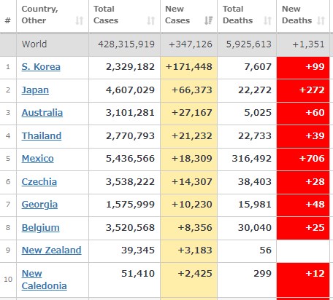This screenshot has width=333, height=300.
Task: Select Japan total cases 4,607,029
Action: 130,90
